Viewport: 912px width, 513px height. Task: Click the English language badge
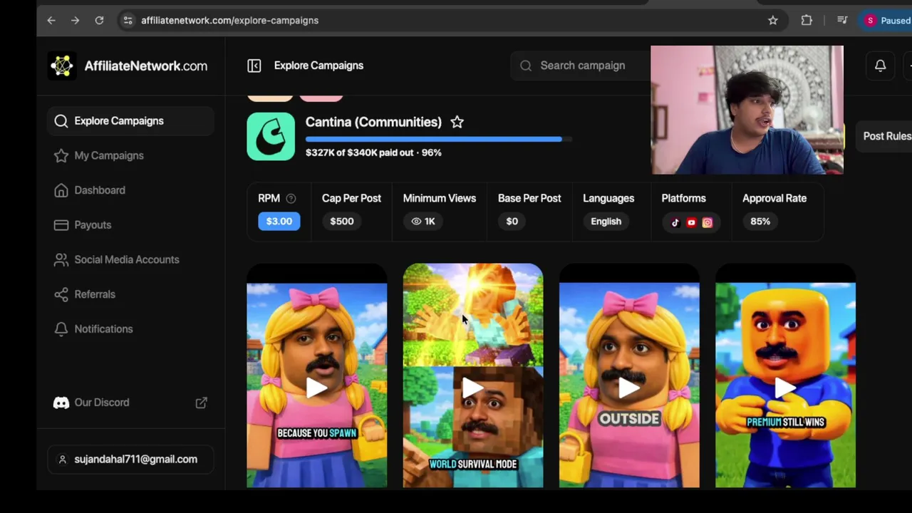click(606, 221)
